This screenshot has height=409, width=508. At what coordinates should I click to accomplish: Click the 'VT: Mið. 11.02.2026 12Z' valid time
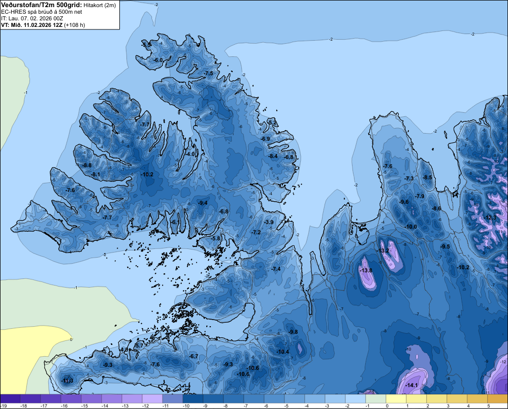[31, 25]
